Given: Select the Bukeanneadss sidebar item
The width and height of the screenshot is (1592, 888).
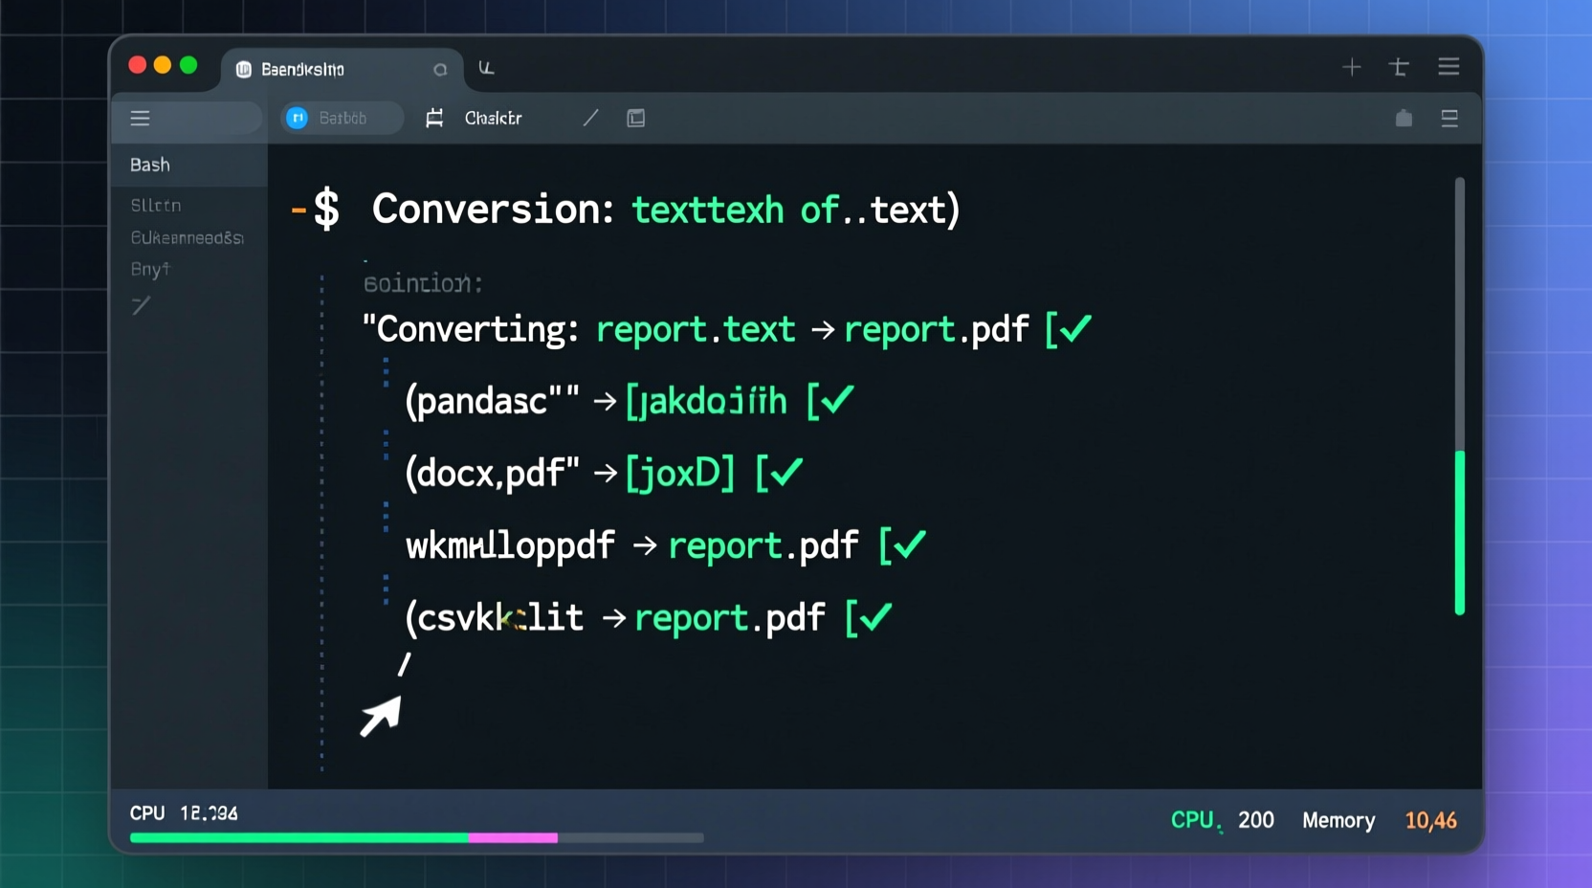Looking at the screenshot, I should [x=188, y=237].
